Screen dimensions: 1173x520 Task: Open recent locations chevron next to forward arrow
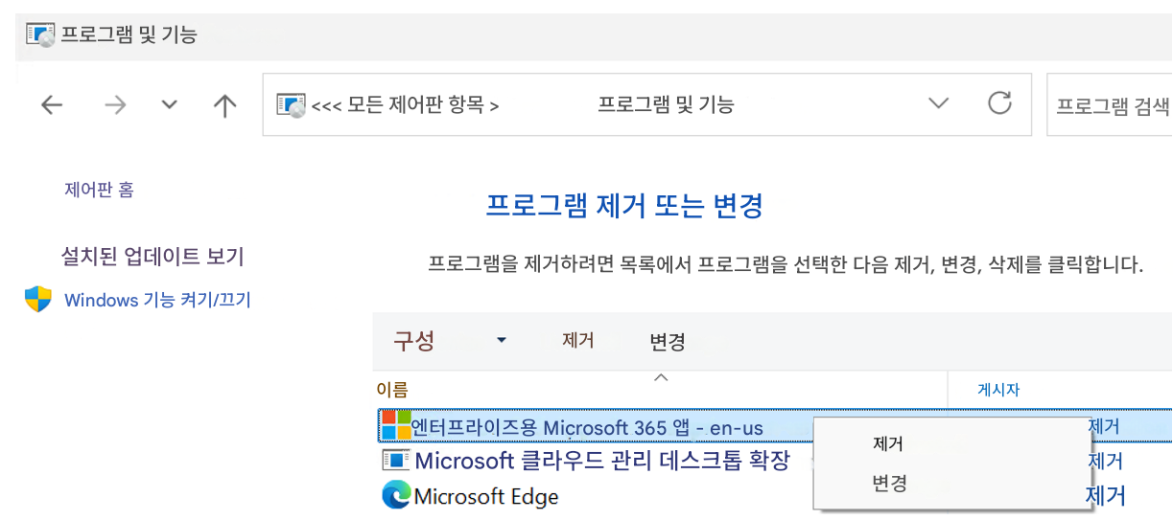pos(170,104)
